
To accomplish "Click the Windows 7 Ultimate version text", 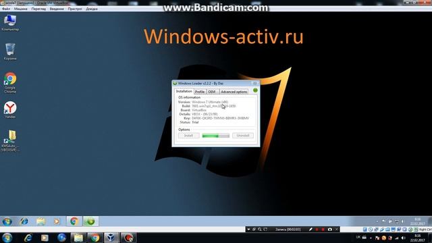I will (210, 102).
